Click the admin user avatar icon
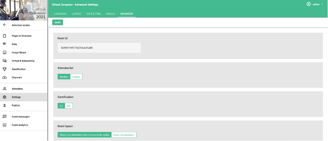Screen dimensions: 328x141 point(308,4)
